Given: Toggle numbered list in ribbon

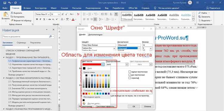Looking at the screenshot, I should click(90, 14).
